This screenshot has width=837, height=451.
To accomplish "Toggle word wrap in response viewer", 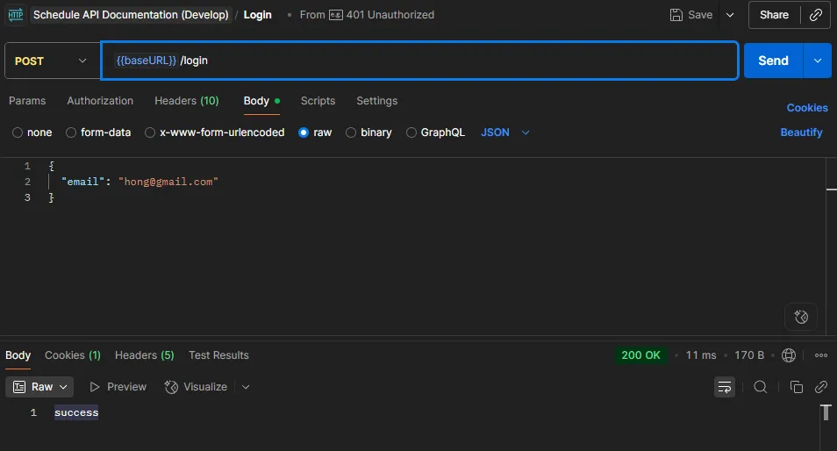I will tap(725, 387).
